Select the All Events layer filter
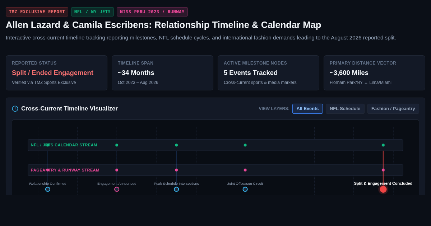 tap(307, 109)
